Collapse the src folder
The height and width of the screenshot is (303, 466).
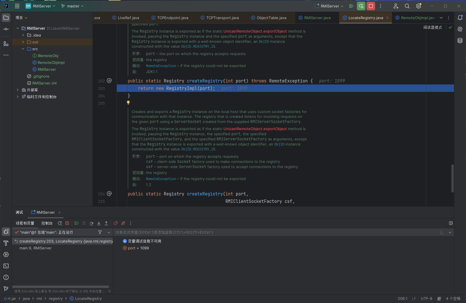(x=23, y=49)
